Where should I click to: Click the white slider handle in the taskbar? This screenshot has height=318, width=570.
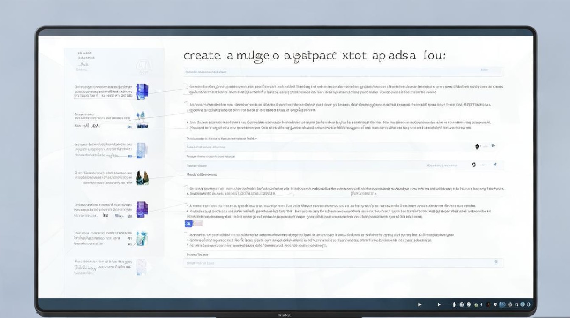pos(455,304)
